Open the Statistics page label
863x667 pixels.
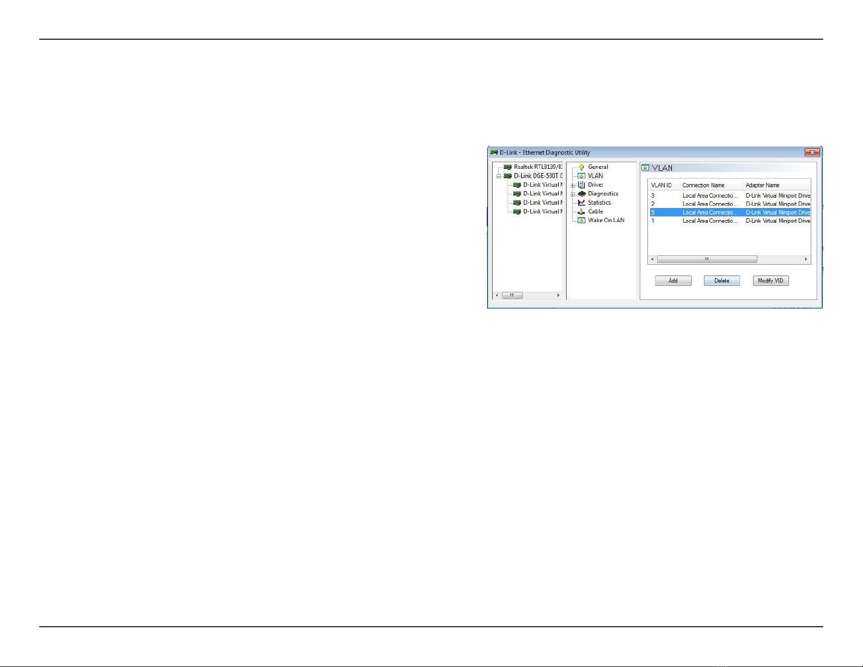(599, 203)
